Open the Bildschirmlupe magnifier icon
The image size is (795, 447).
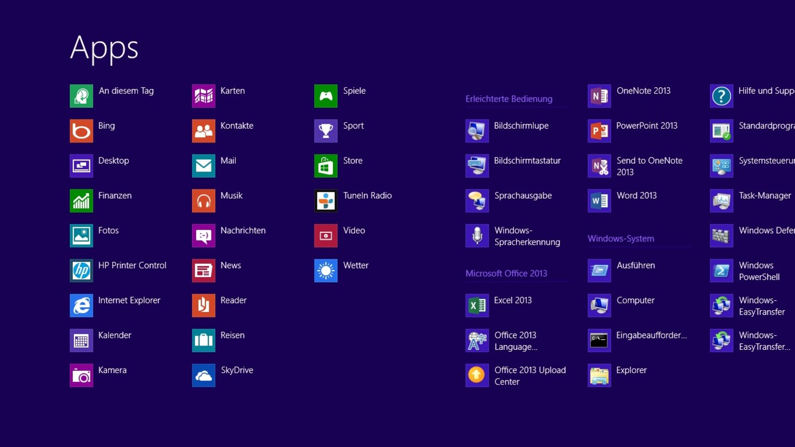[x=477, y=131]
